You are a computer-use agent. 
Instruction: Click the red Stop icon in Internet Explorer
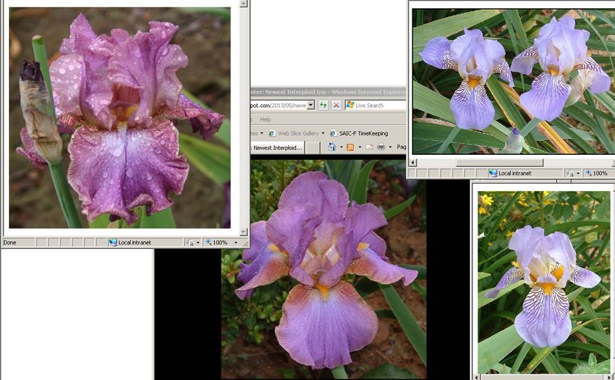336,105
